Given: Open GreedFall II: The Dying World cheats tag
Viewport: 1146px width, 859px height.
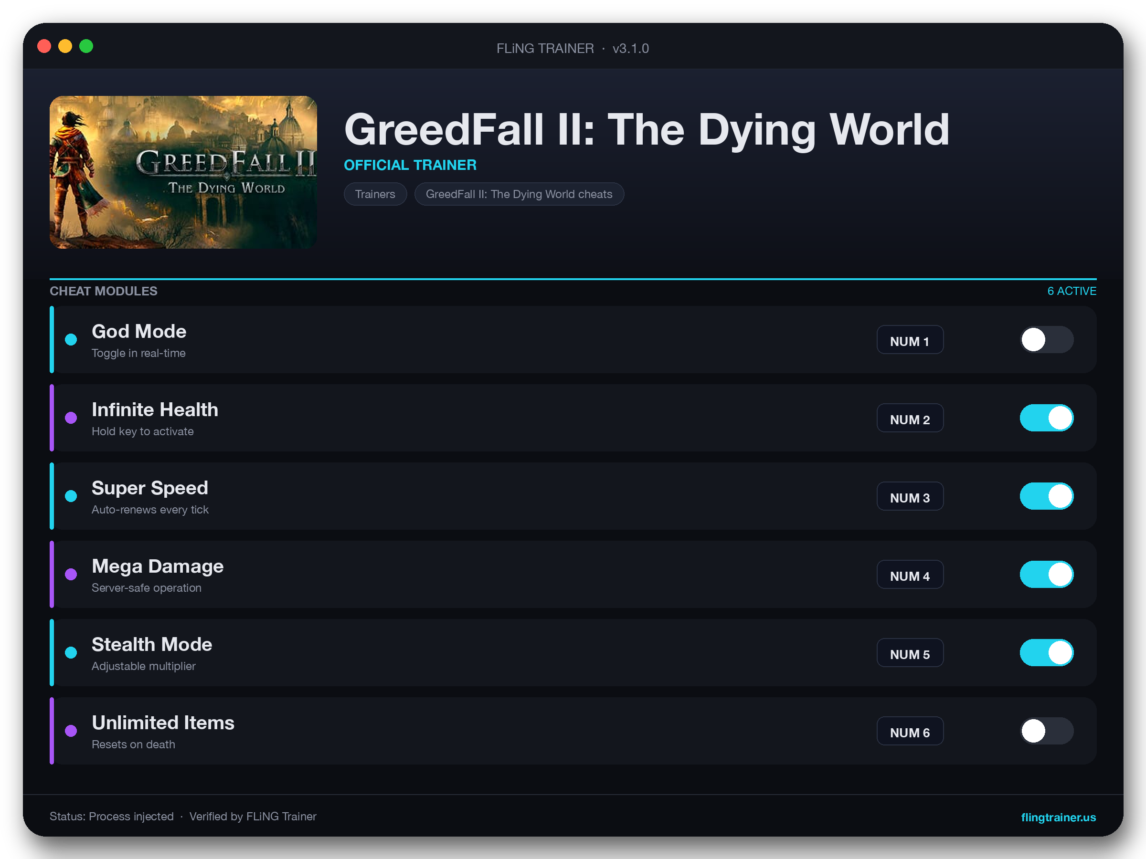Looking at the screenshot, I should pos(519,194).
